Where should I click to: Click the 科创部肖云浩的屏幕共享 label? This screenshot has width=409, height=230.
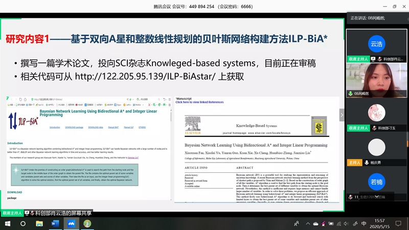click(x=63, y=213)
